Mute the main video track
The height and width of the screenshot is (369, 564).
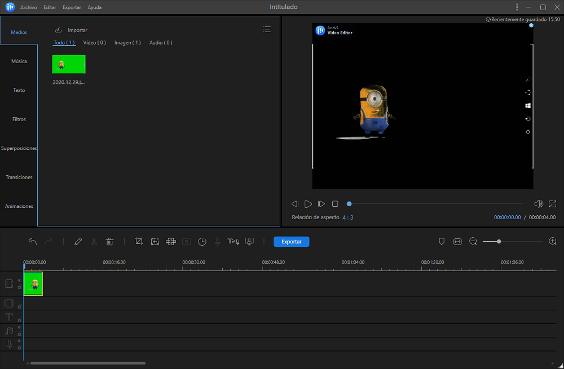point(20,281)
